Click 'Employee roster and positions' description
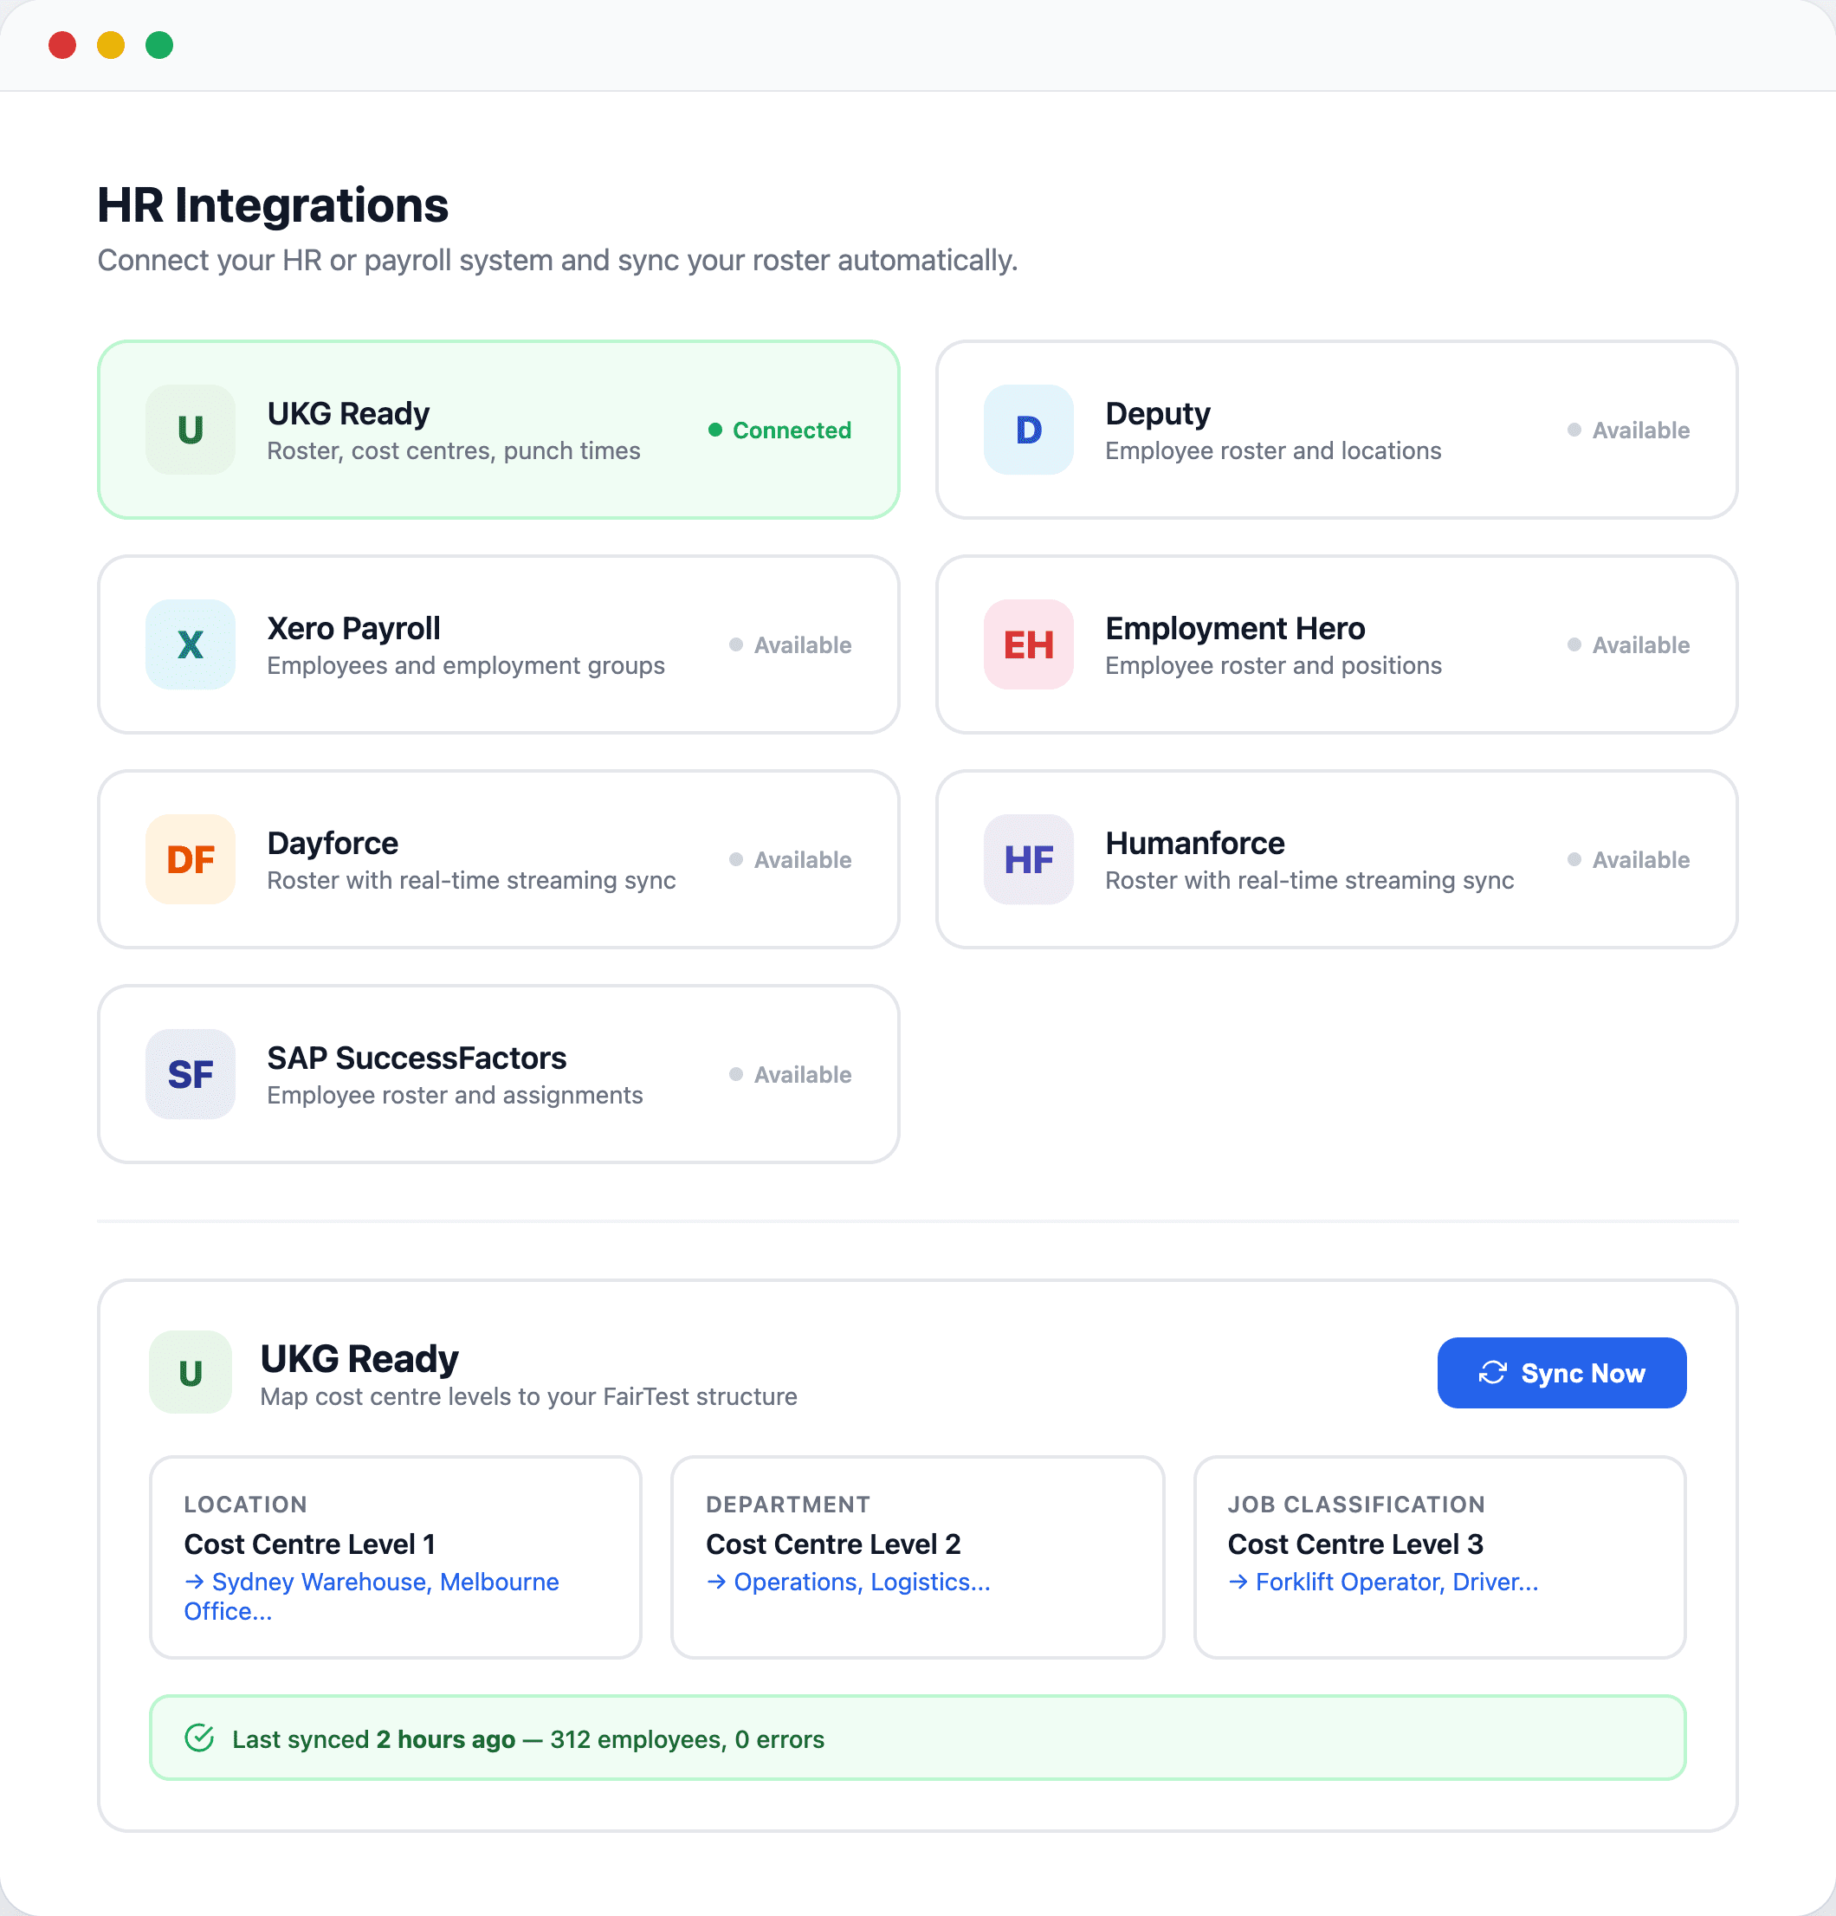 click(x=1273, y=666)
